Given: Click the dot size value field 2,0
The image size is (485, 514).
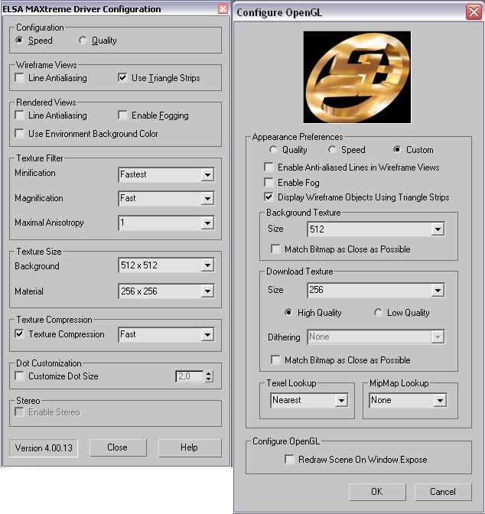Looking at the screenshot, I should pyautogui.click(x=190, y=376).
